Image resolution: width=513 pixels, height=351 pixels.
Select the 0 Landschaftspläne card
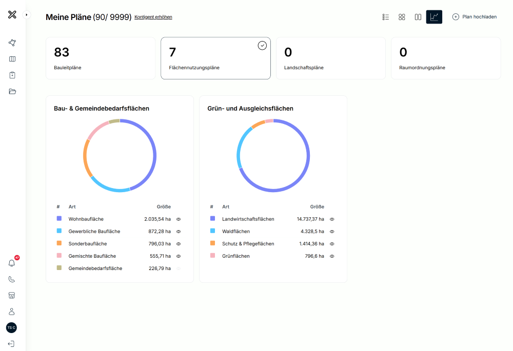[x=331, y=58]
